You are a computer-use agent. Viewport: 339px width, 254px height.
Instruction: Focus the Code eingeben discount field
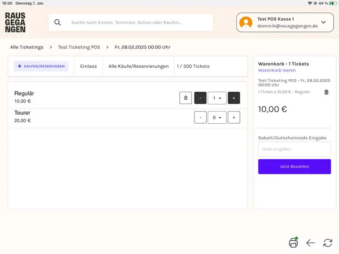click(x=294, y=149)
